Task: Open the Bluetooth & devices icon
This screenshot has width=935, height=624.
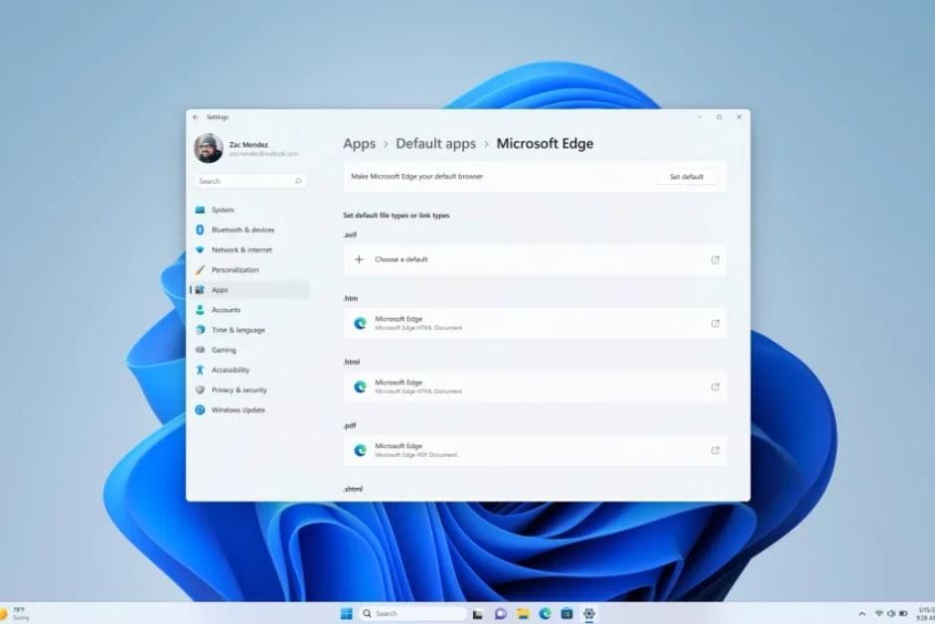Action: click(x=200, y=230)
